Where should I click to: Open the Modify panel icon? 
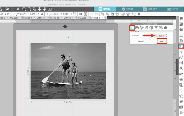coord(181,74)
